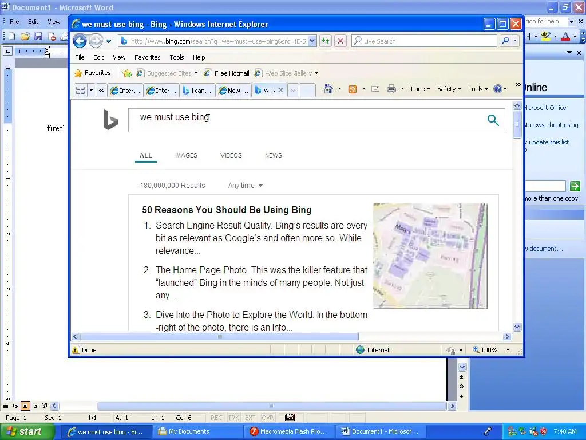Viewport: 586px width, 440px height.
Task: Click the Open folder icon in Word
Action: click(25, 36)
